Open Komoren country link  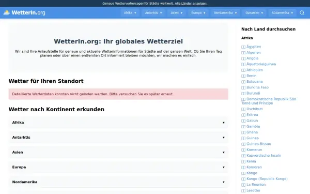click(x=252, y=167)
